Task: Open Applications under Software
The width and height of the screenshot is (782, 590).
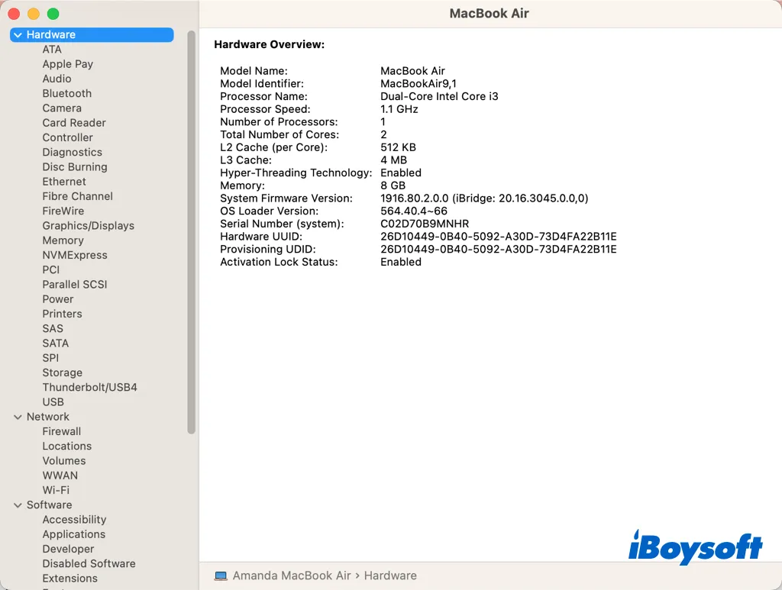Action: 73,534
